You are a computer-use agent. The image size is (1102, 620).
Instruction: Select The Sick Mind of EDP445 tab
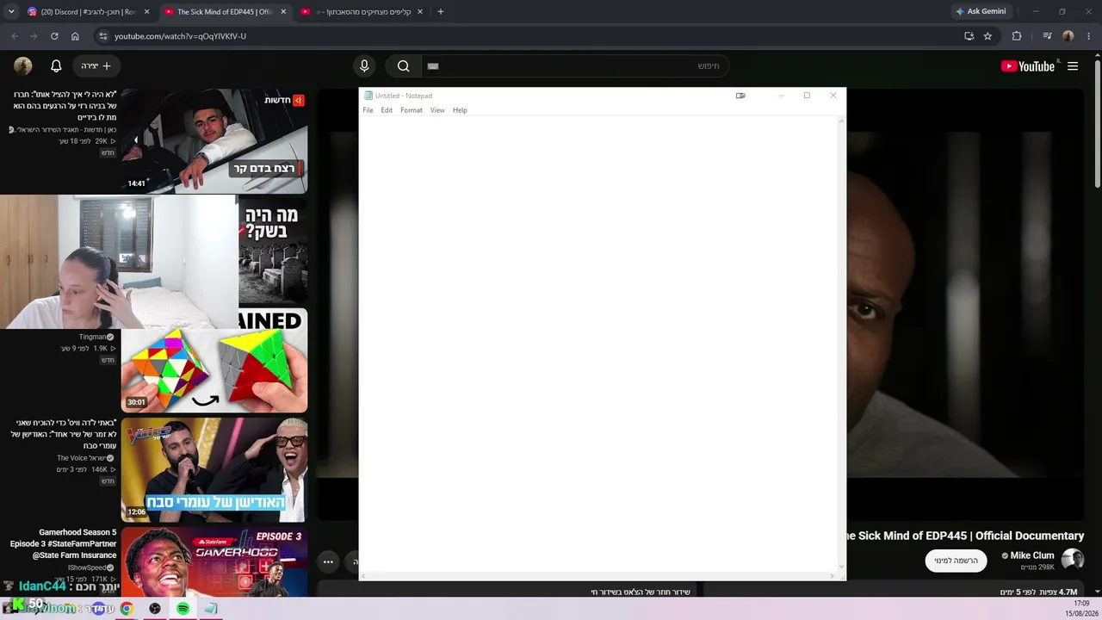click(x=226, y=12)
